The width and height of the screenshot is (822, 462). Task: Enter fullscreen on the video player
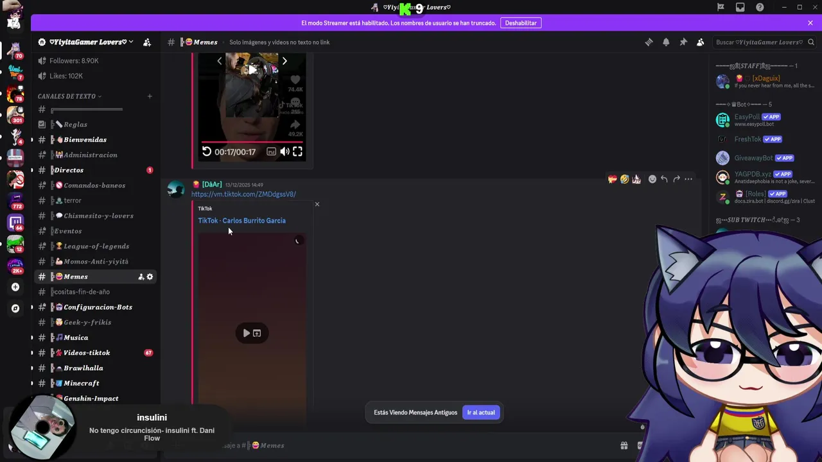pyautogui.click(x=297, y=152)
